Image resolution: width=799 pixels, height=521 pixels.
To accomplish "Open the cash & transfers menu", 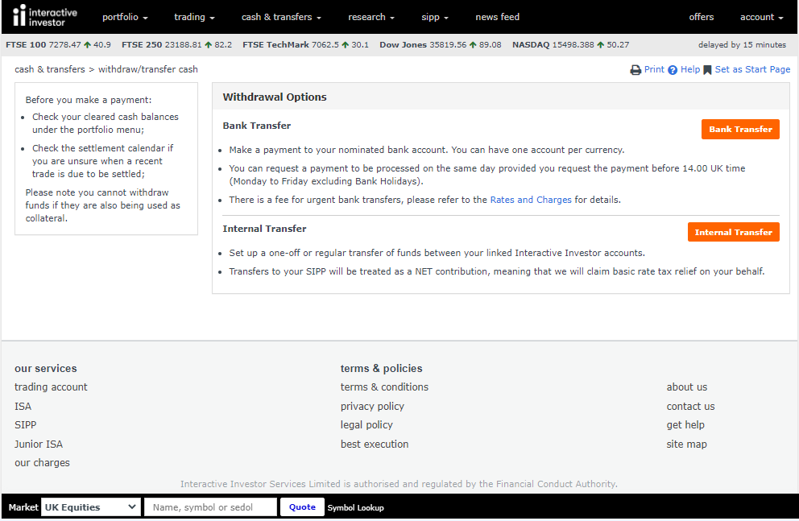I will (281, 17).
